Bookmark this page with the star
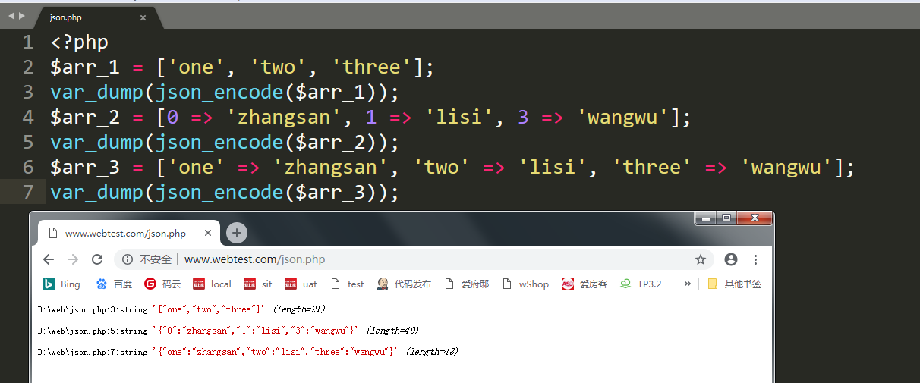920x383 pixels. point(700,259)
